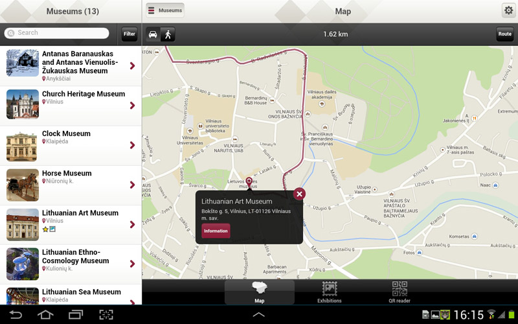Focus the museum Search field
The height and width of the screenshot is (324, 518).
coord(56,33)
